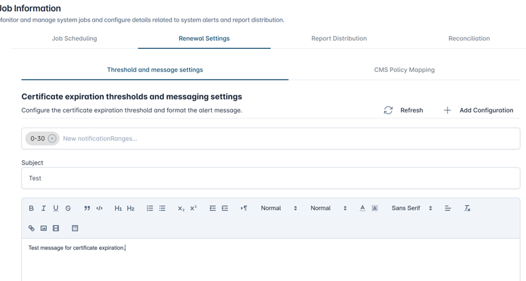Open the CMS Policy Mapping tab
Screen dimensions: 526x281
(x=404, y=70)
